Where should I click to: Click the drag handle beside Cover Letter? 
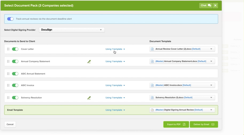point(8,49)
